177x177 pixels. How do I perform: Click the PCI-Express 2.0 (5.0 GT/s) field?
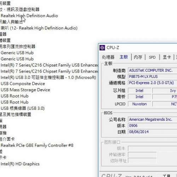tap(152, 83)
